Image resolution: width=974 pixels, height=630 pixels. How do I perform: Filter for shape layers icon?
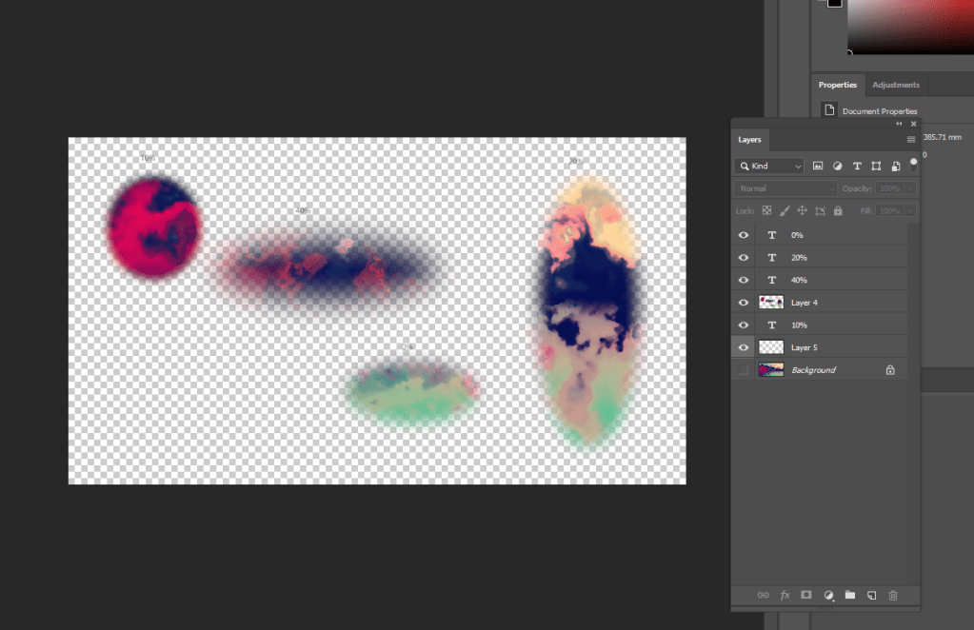[876, 166]
